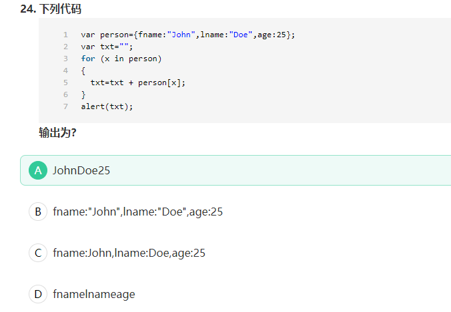Viewport: 451px width, 312px height.
Task: Select option D radio circle
Action: pos(38,294)
